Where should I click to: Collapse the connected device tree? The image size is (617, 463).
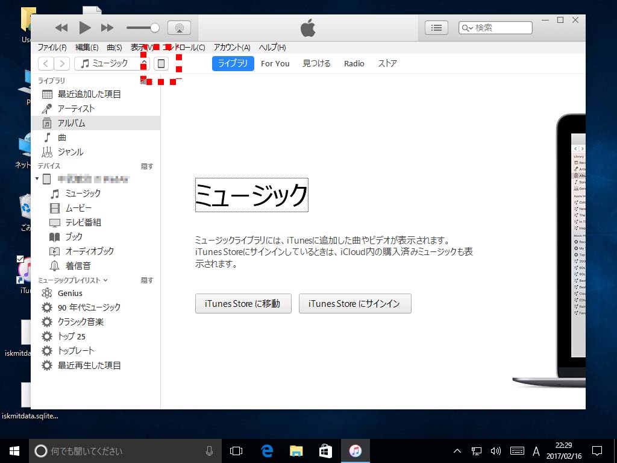pos(37,179)
